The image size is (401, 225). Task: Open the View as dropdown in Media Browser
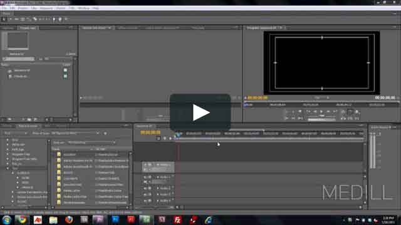[x=91, y=142]
